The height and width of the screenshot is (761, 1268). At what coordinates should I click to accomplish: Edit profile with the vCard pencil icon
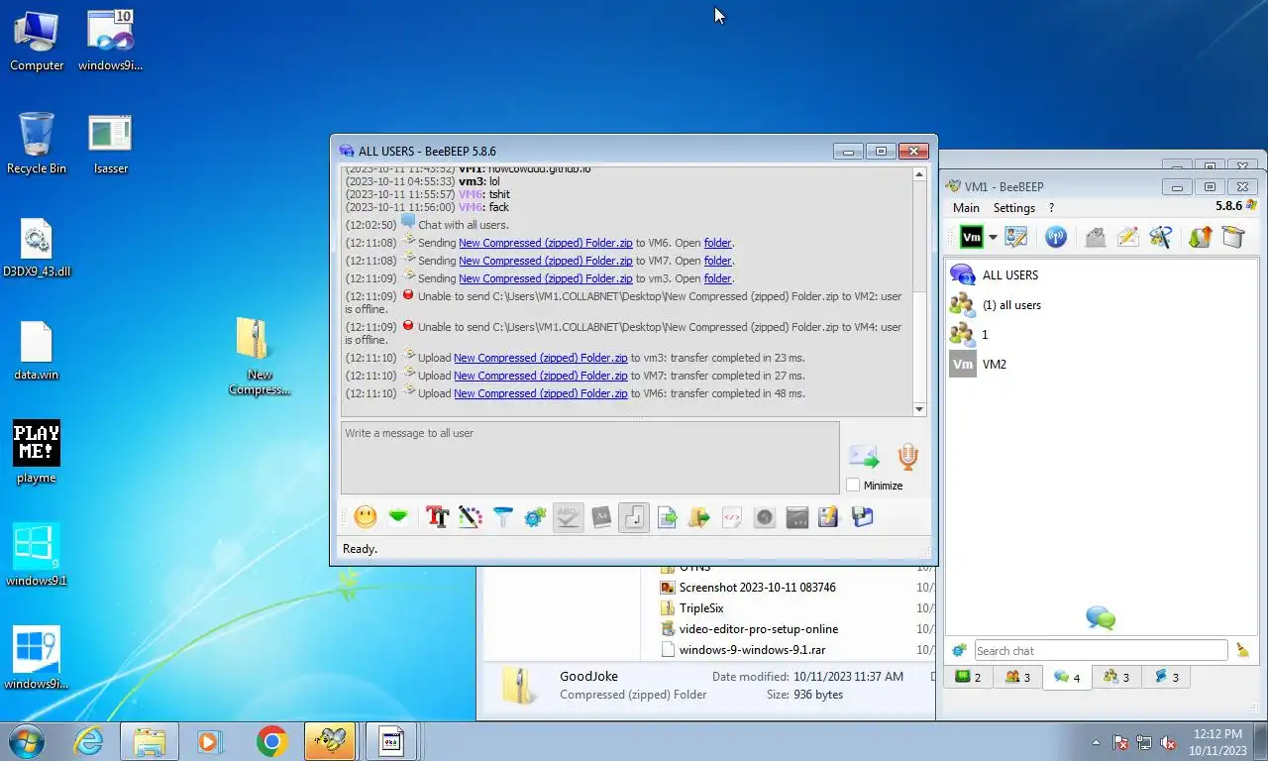click(1016, 237)
